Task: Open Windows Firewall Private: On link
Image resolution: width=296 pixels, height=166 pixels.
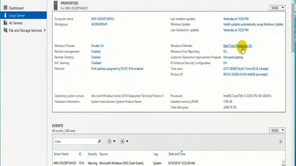Action: [98, 46]
